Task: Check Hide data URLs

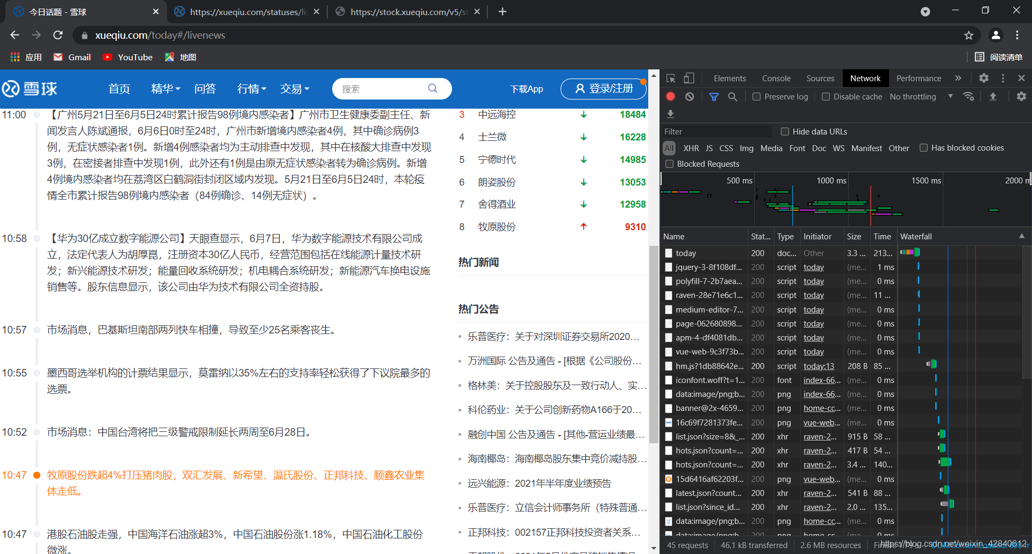Action: point(785,132)
